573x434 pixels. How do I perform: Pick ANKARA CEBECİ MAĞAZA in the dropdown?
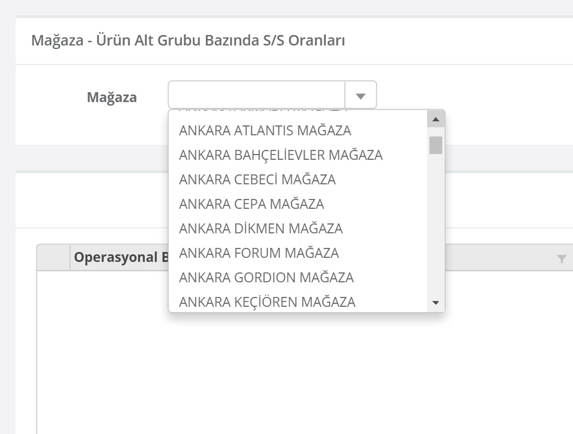257,180
